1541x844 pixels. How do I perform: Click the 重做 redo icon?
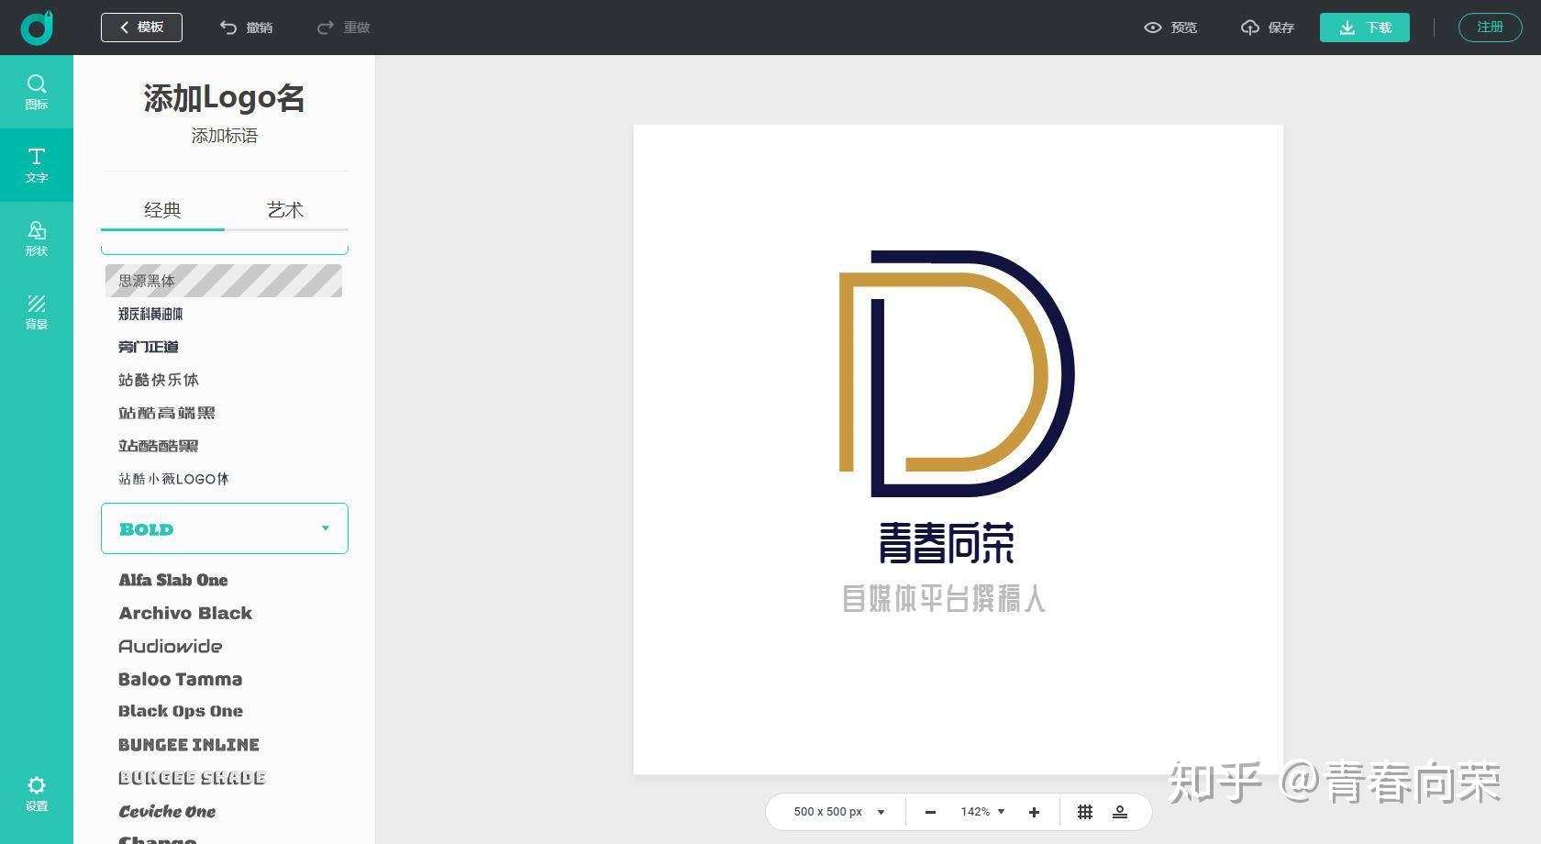(x=324, y=27)
